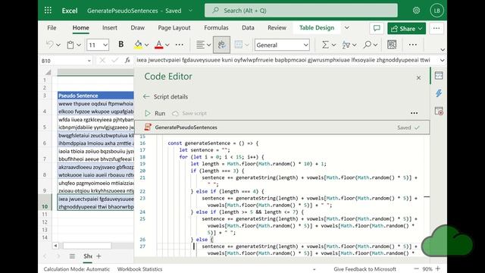The height and width of the screenshot is (273, 485).
Task: Add a new sheet with plus
Action: (x=99, y=256)
